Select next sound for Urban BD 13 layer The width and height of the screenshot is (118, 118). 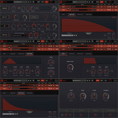[x=32, y=46]
